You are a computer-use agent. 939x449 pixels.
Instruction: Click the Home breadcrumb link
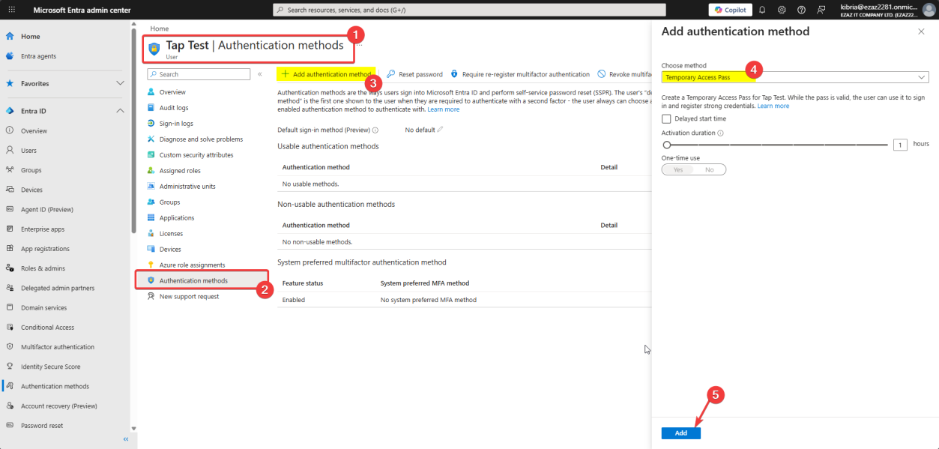(x=159, y=28)
